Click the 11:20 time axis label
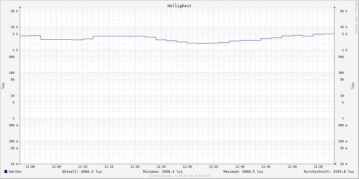The image size is (359, 179). click(x=135, y=167)
